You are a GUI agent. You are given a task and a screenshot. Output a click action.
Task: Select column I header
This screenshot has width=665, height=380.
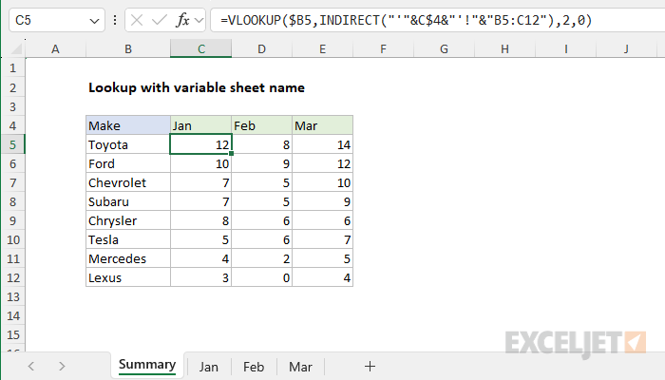point(566,49)
